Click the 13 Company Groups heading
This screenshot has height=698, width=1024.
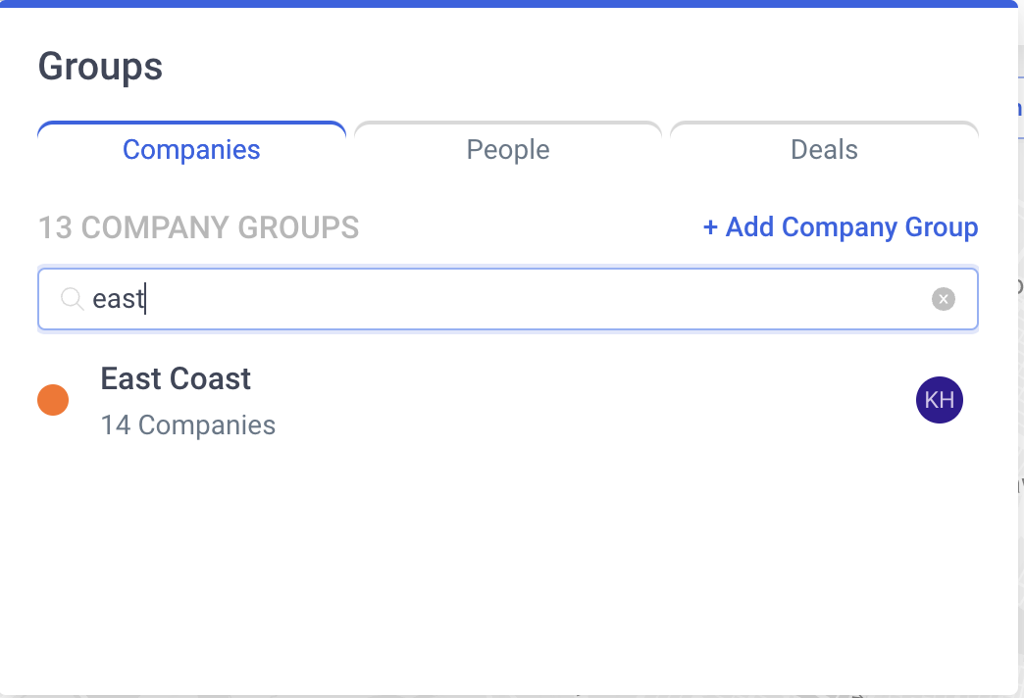[198, 227]
